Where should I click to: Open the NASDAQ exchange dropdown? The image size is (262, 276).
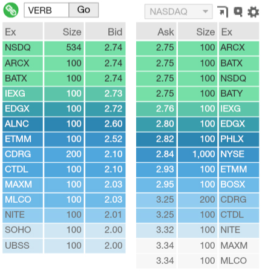178,11
